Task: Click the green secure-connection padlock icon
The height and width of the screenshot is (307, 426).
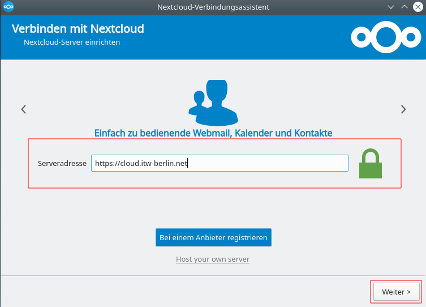Action: 371,164
